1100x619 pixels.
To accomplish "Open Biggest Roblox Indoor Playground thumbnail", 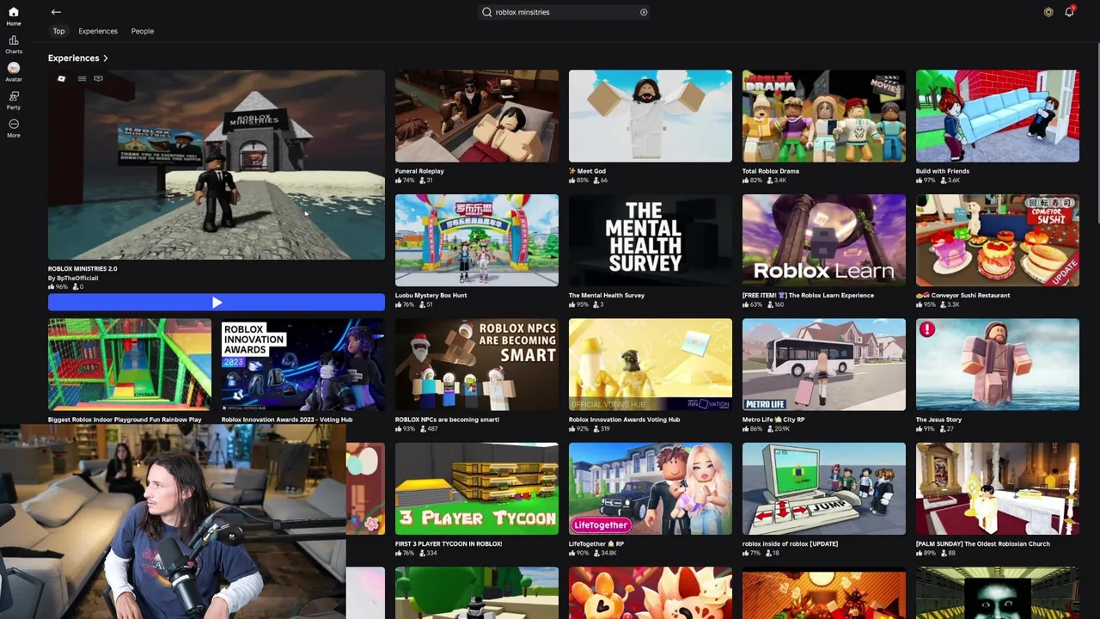I will (130, 365).
